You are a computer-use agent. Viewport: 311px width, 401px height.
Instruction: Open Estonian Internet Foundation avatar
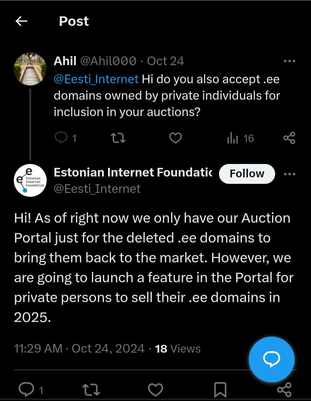click(30, 180)
